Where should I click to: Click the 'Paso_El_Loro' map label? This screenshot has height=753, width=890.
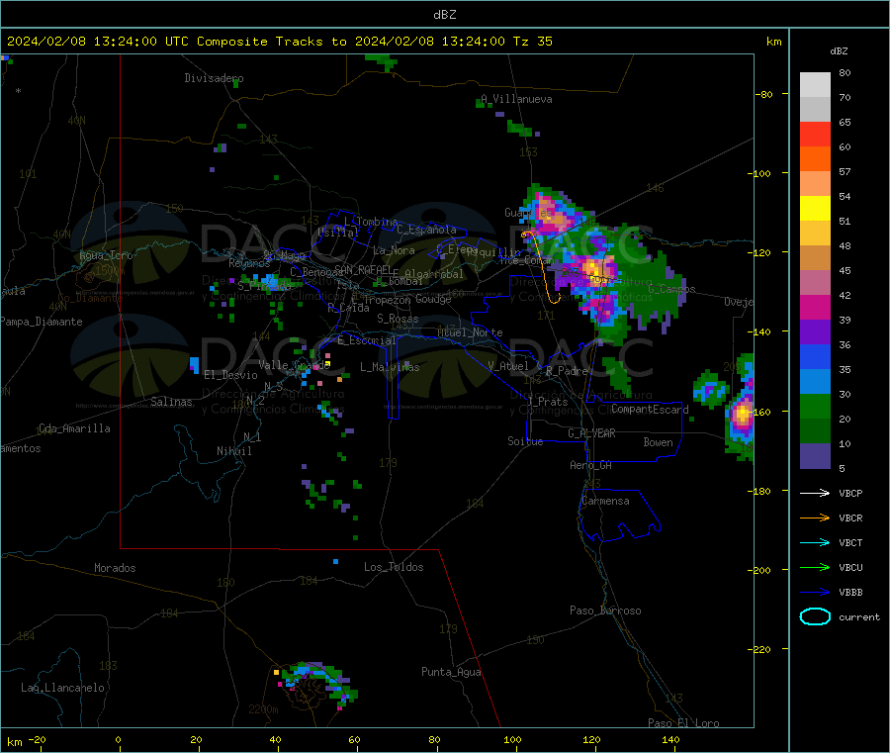pyautogui.click(x=683, y=723)
